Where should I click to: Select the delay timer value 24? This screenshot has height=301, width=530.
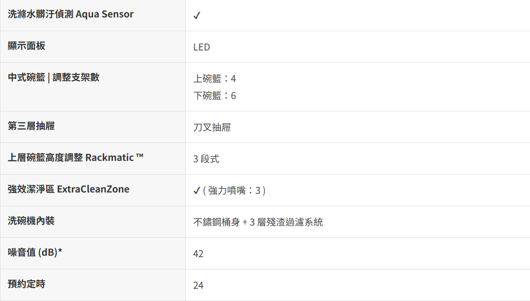click(198, 285)
